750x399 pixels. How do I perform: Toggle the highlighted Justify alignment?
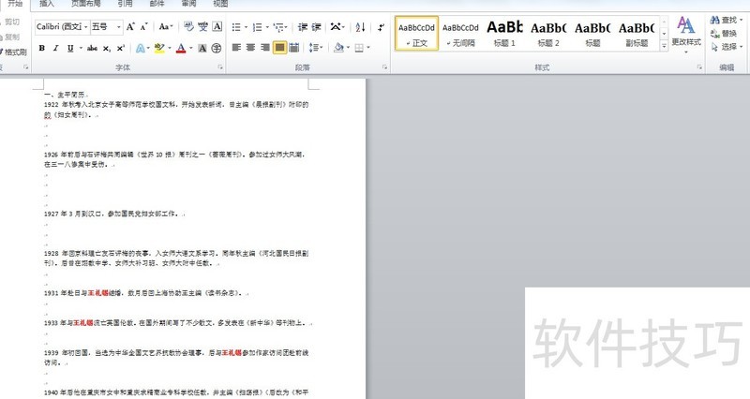279,48
